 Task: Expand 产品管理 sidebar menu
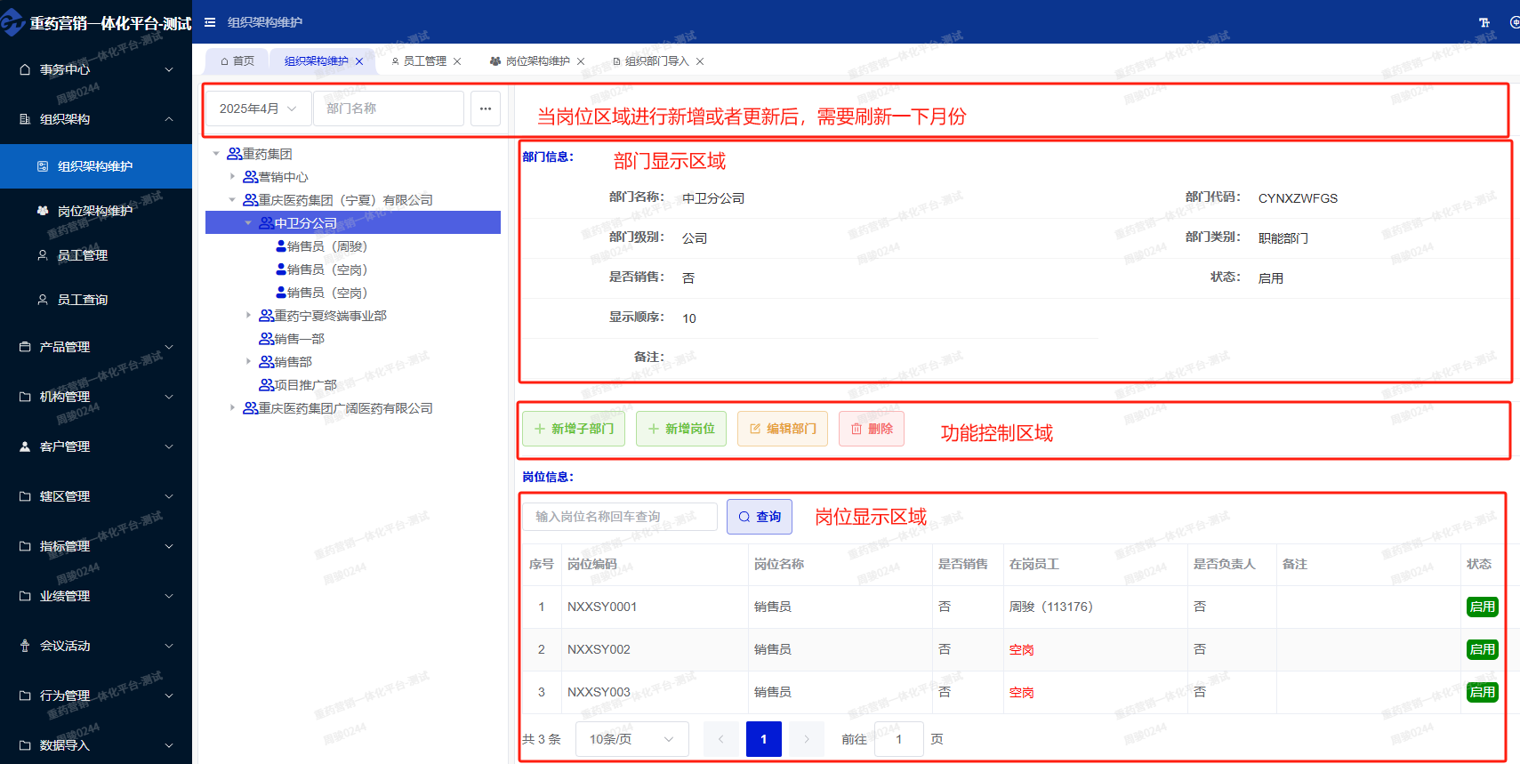coord(96,347)
